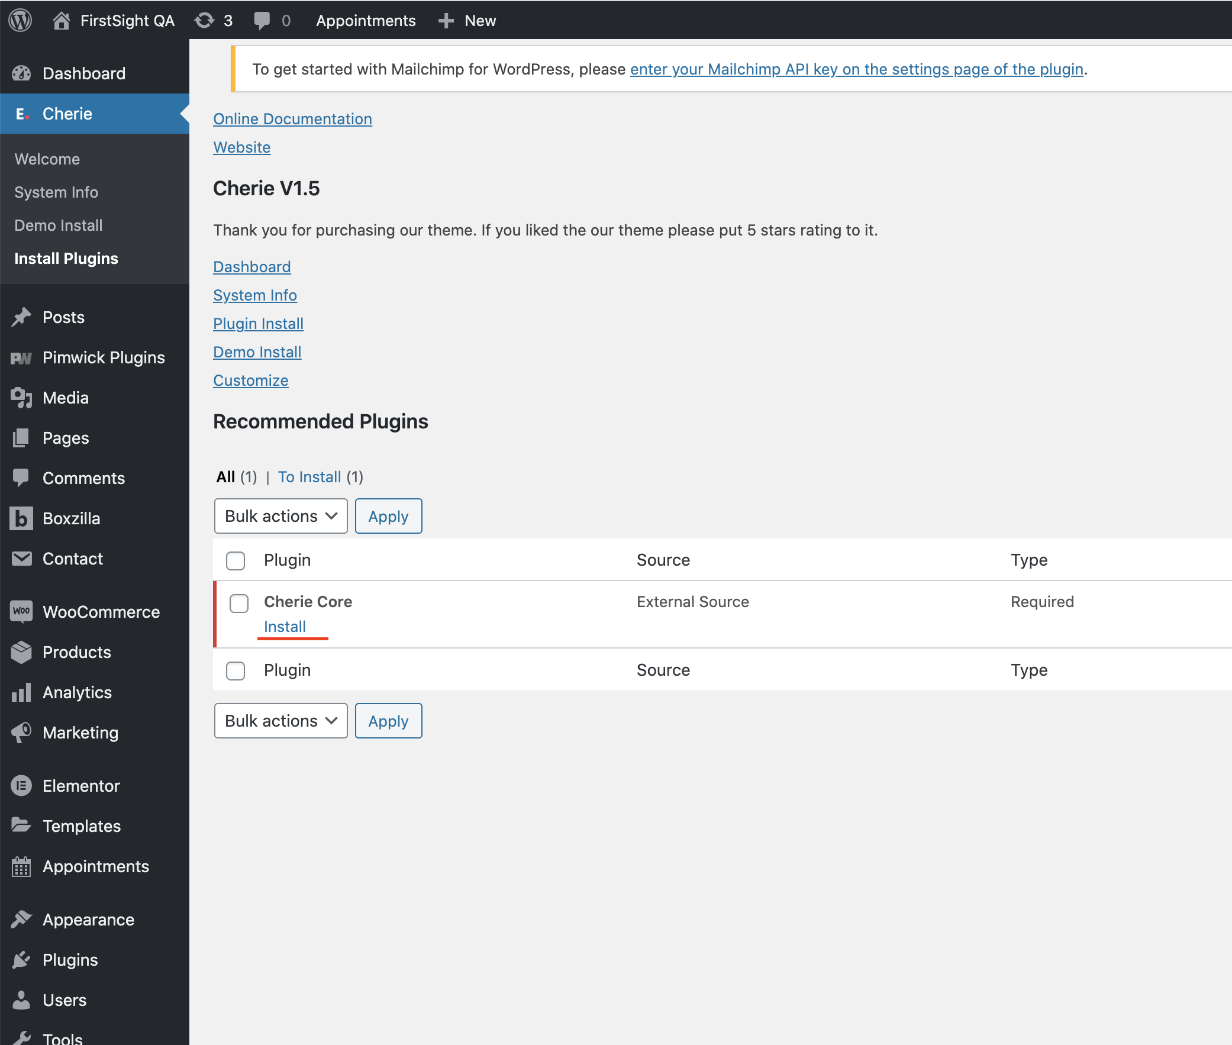
Task: Open the top Bulk actions dropdown
Action: tap(280, 516)
